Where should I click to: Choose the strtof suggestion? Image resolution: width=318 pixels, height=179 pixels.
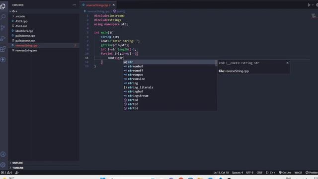click(x=170, y=104)
